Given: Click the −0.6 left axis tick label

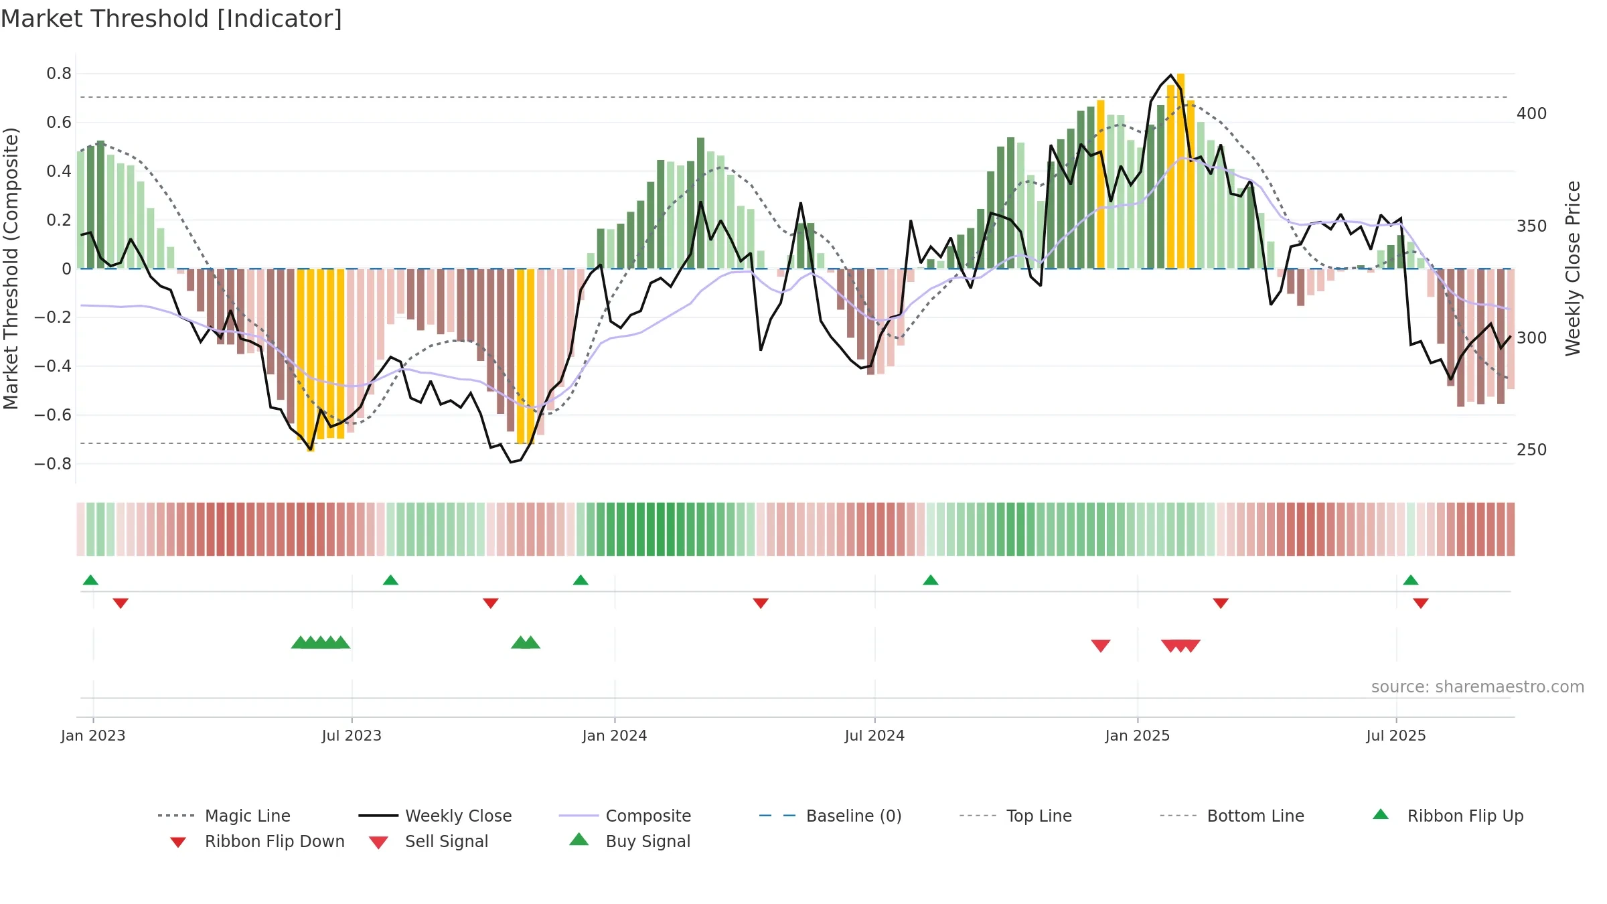Looking at the screenshot, I should tap(53, 415).
